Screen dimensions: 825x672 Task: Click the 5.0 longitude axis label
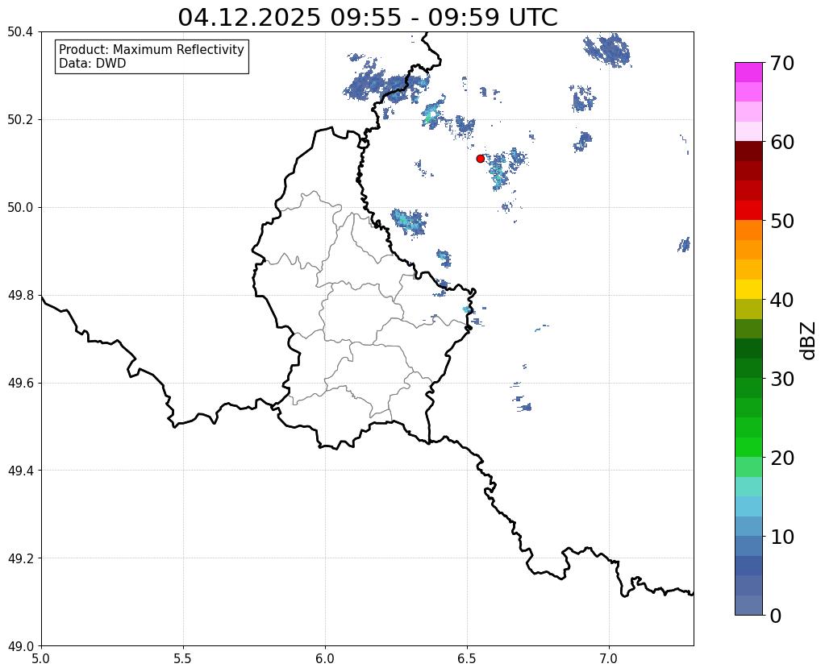pos(41,659)
